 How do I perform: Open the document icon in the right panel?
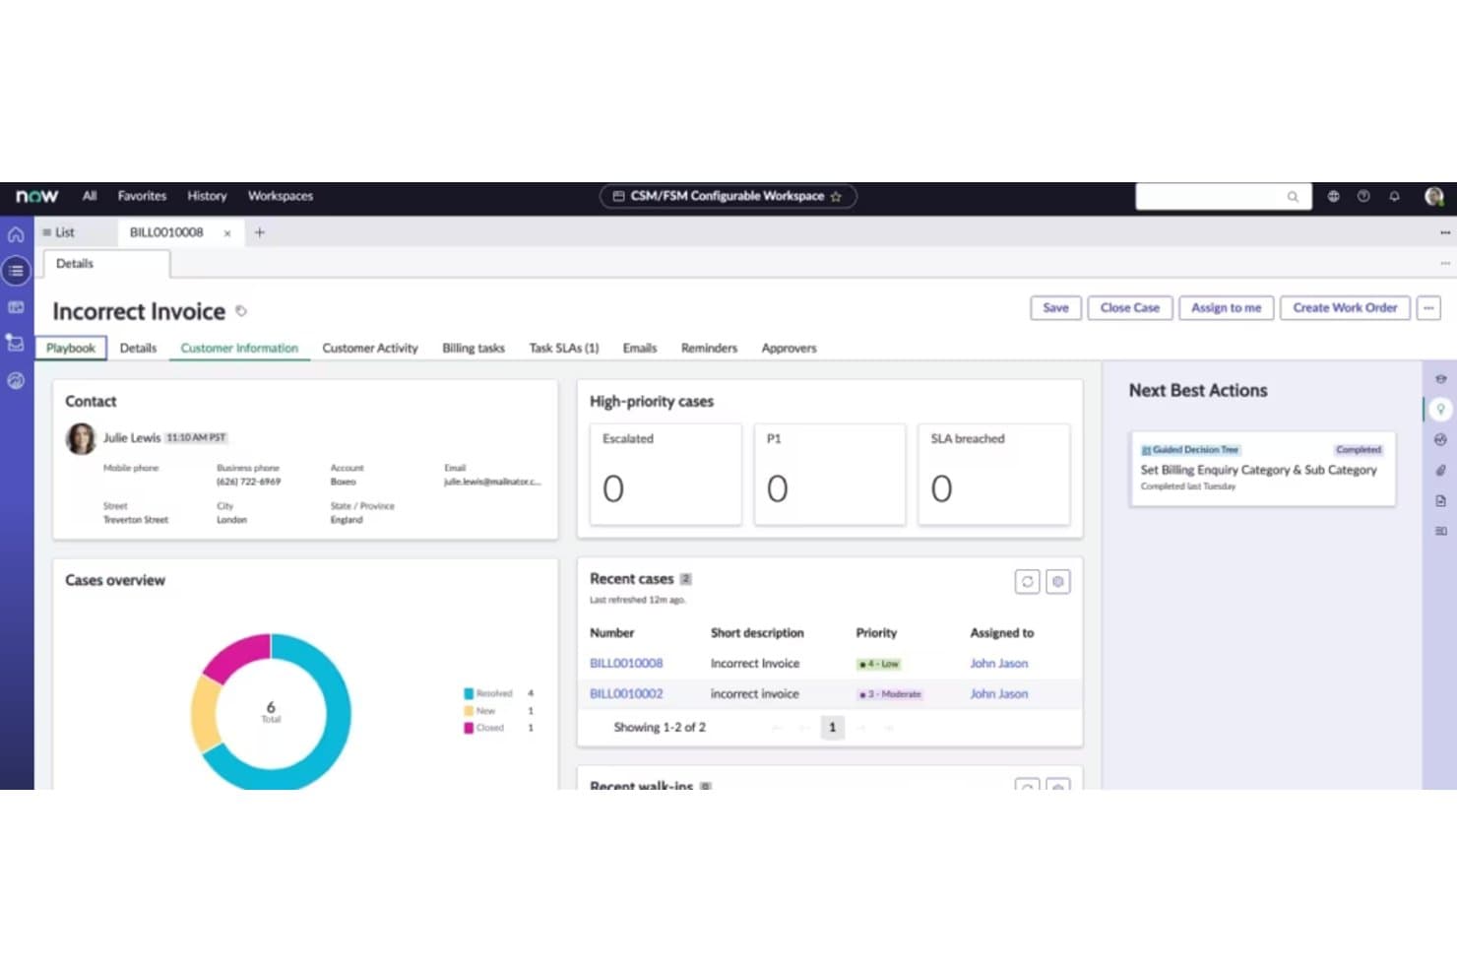[1440, 500]
